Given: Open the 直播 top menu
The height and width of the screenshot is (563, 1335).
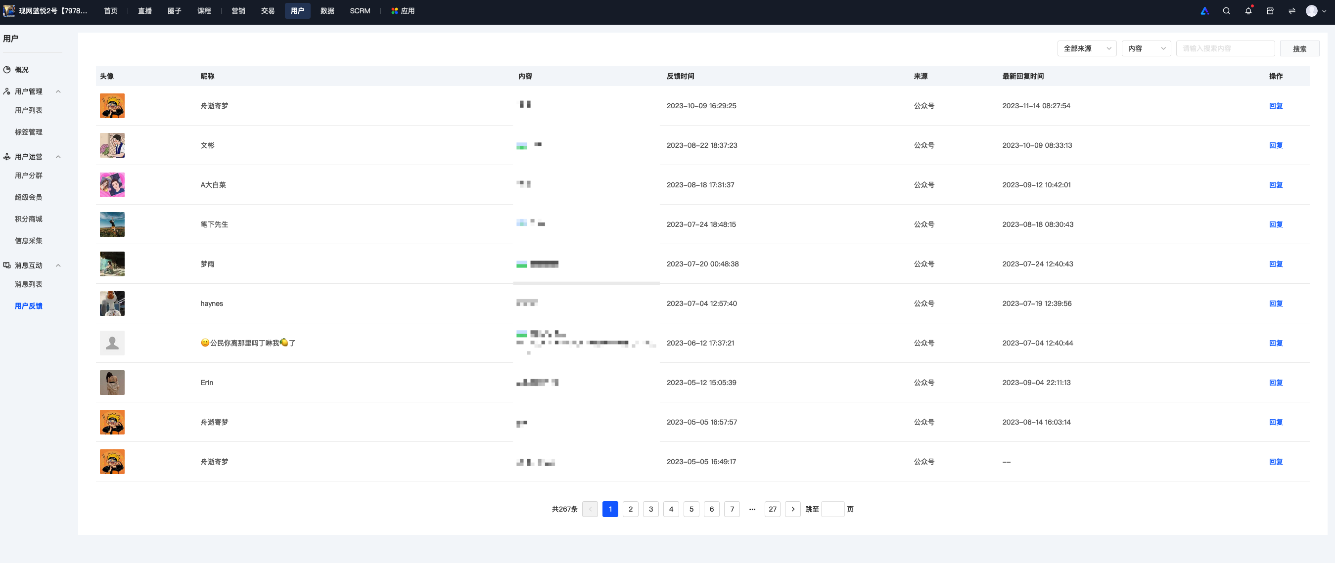Looking at the screenshot, I should pos(144,11).
